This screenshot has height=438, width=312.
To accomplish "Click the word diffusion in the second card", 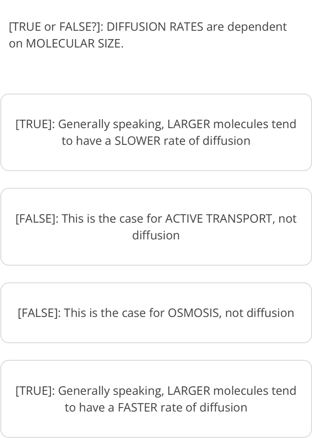I will tap(156, 235).
